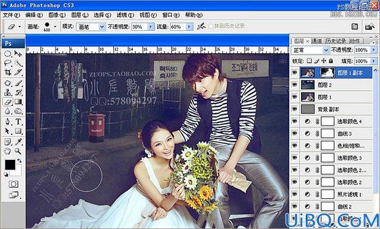Toggle lock image pixels
380x229 pixels.
(x=316, y=61)
